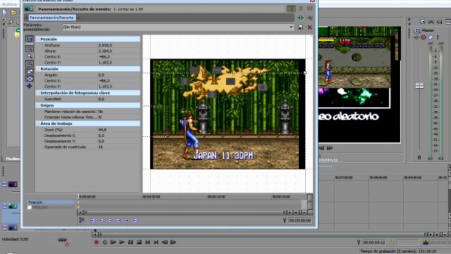Toggle Loop Playback in transport bar
The height and width of the screenshot is (254, 451).
pyautogui.click(x=105, y=242)
